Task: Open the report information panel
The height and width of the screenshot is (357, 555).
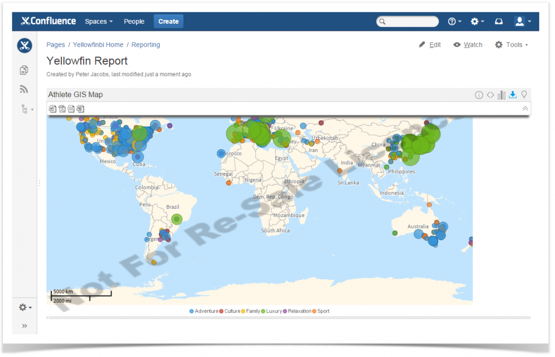Action: (x=479, y=94)
